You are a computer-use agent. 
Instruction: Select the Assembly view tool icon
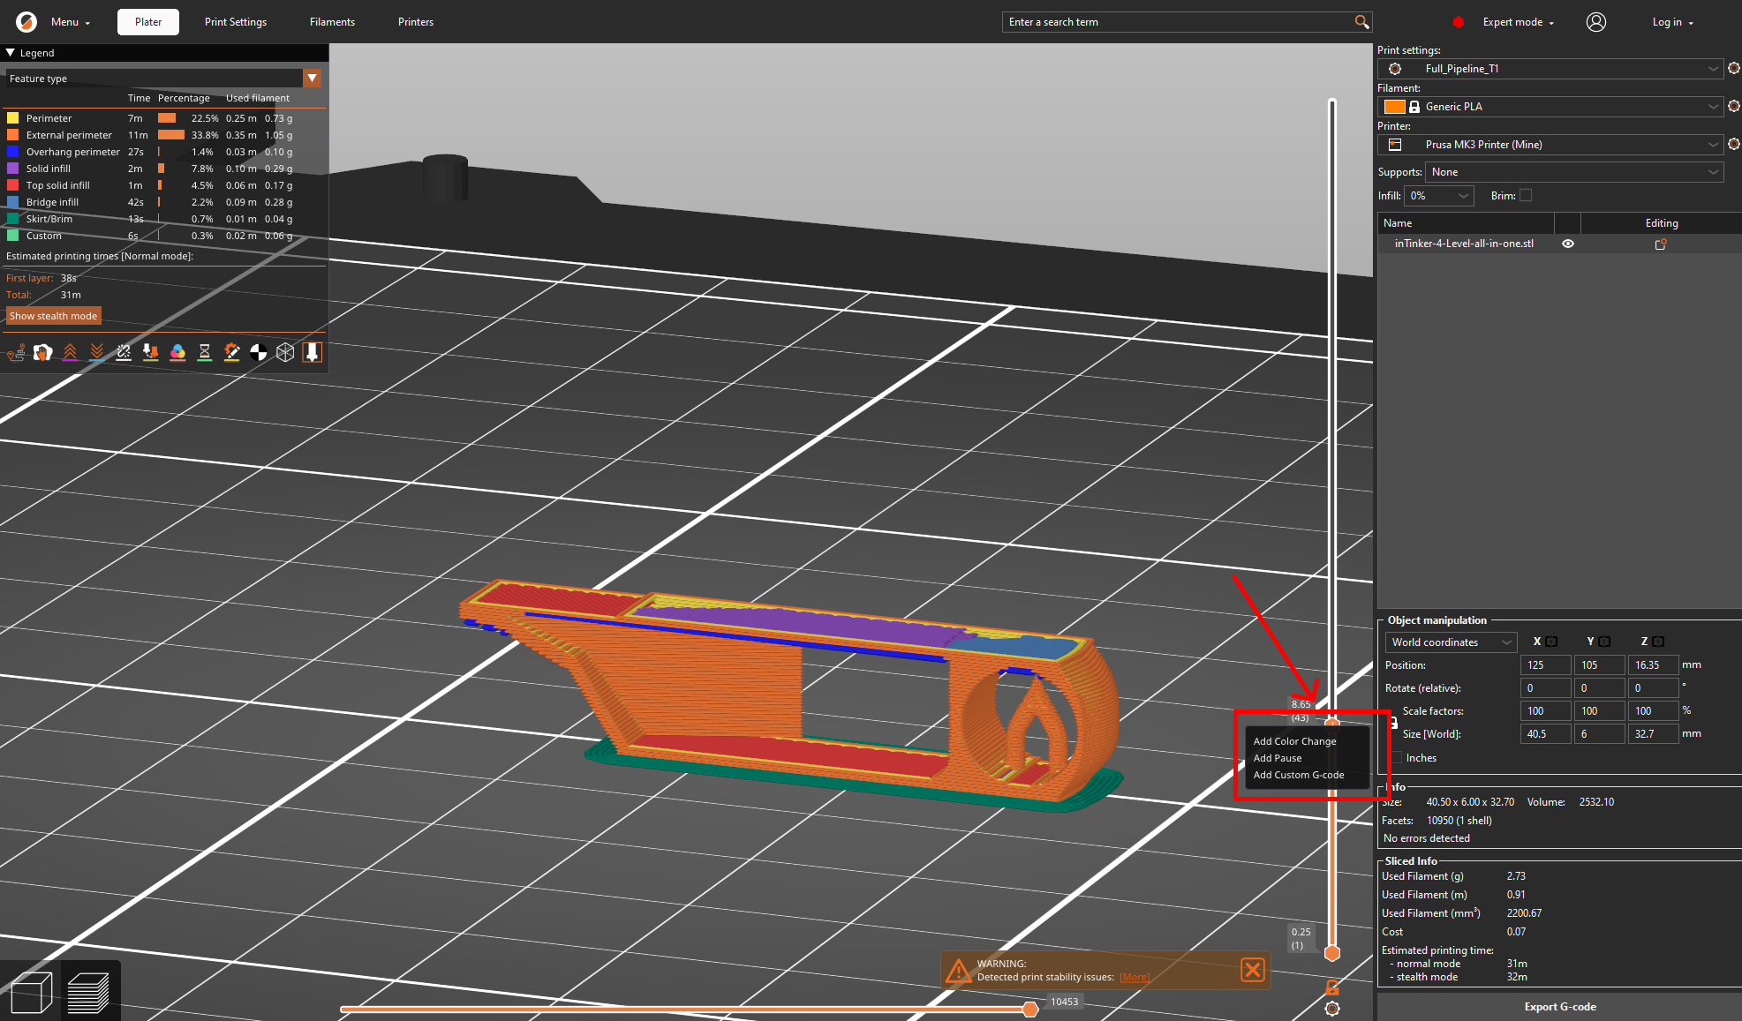[x=286, y=352]
